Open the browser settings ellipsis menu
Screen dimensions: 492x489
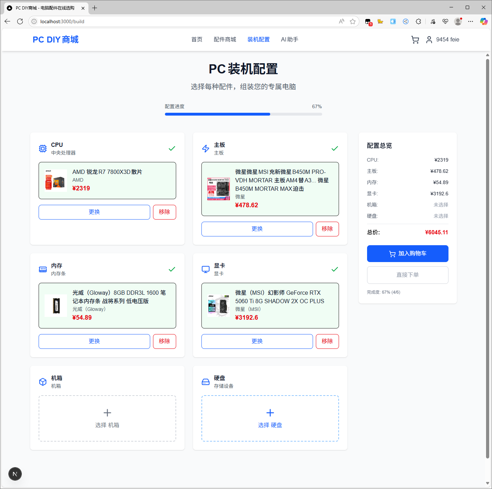(471, 21)
